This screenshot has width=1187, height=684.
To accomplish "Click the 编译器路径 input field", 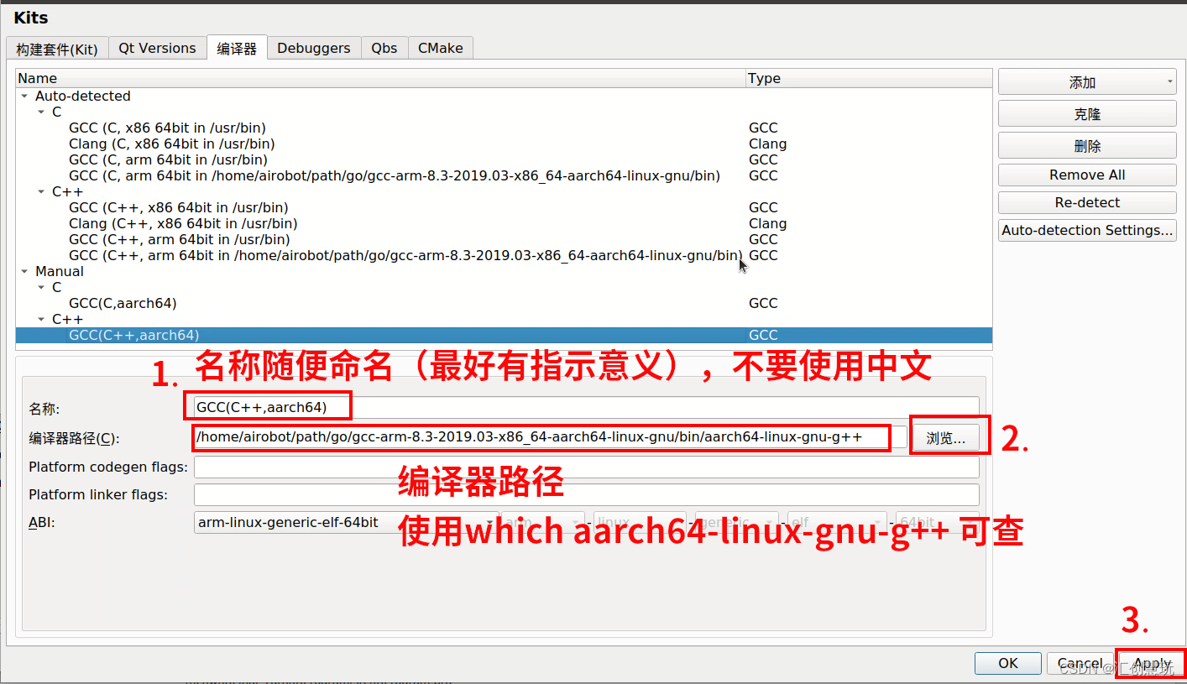I will pyautogui.click(x=550, y=437).
